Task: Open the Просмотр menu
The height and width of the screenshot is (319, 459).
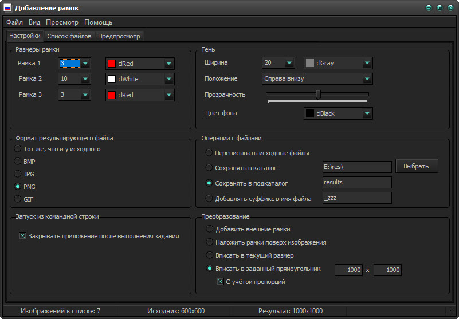Action: click(62, 22)
